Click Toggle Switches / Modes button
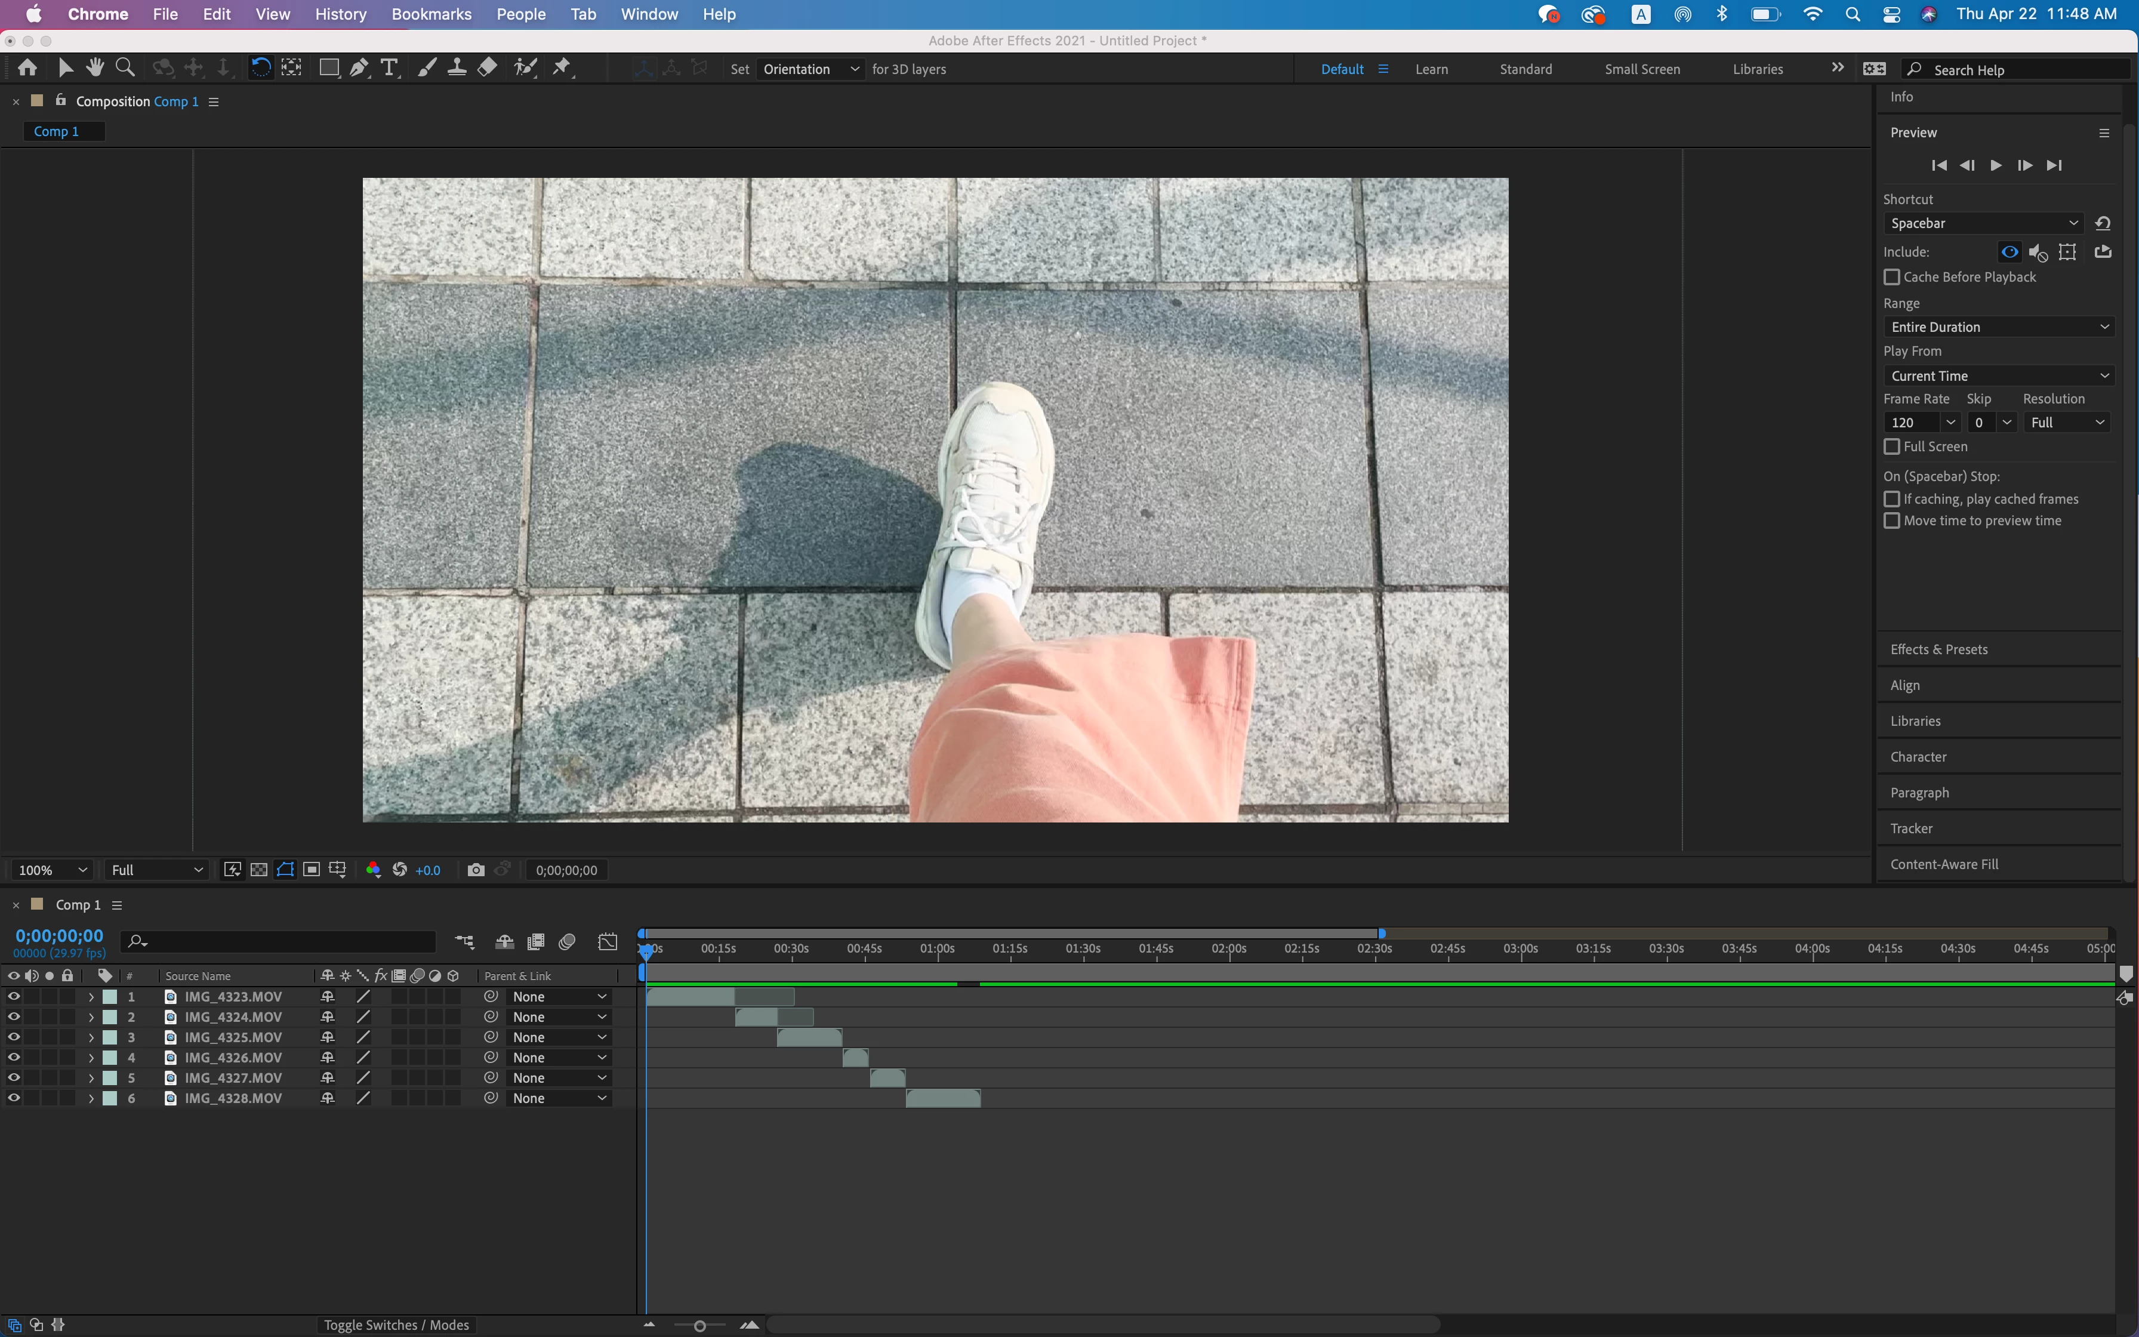 coord(396,1324)
